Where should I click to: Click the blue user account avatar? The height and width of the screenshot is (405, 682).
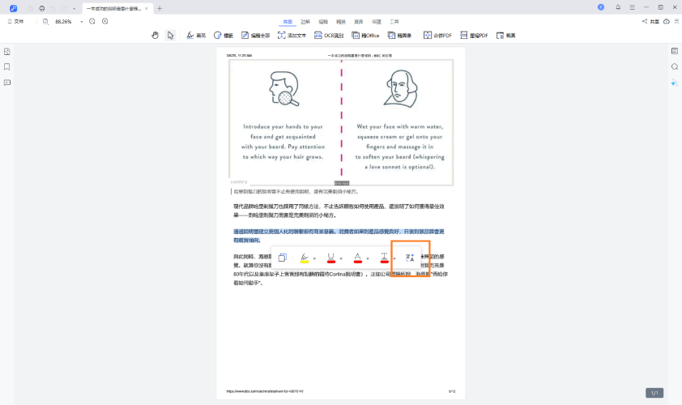[601, 7]
